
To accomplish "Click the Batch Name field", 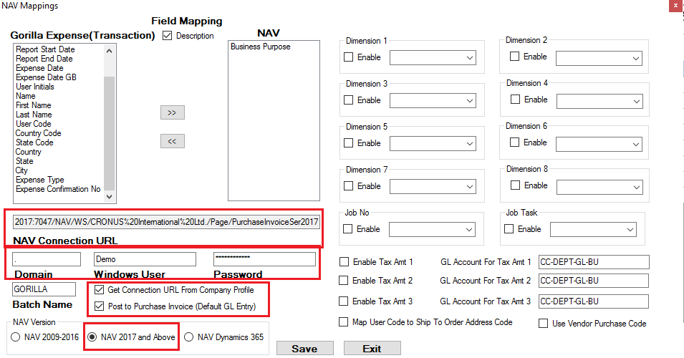I will [44, 289].
